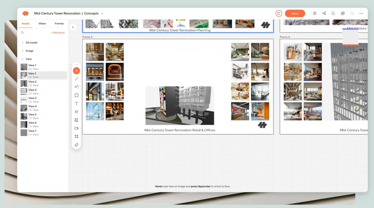
Task: Click the View 4 thumbnail image
Action: point(24,108)
